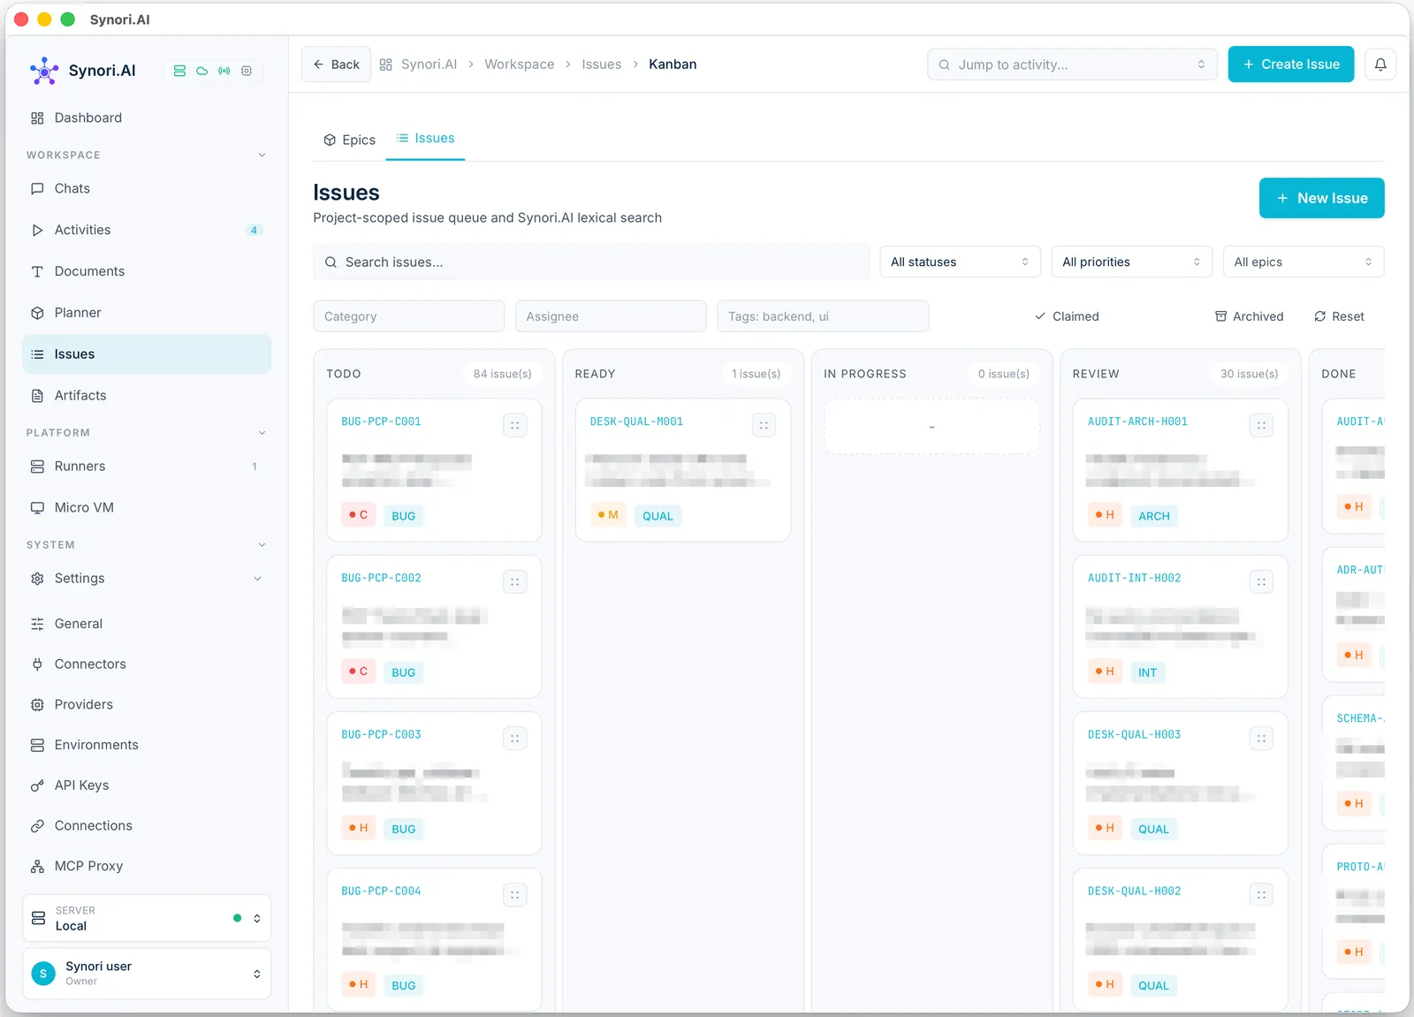Click the Create Issue button
Screen dimensions: 1414x1017
(1291, 65)
